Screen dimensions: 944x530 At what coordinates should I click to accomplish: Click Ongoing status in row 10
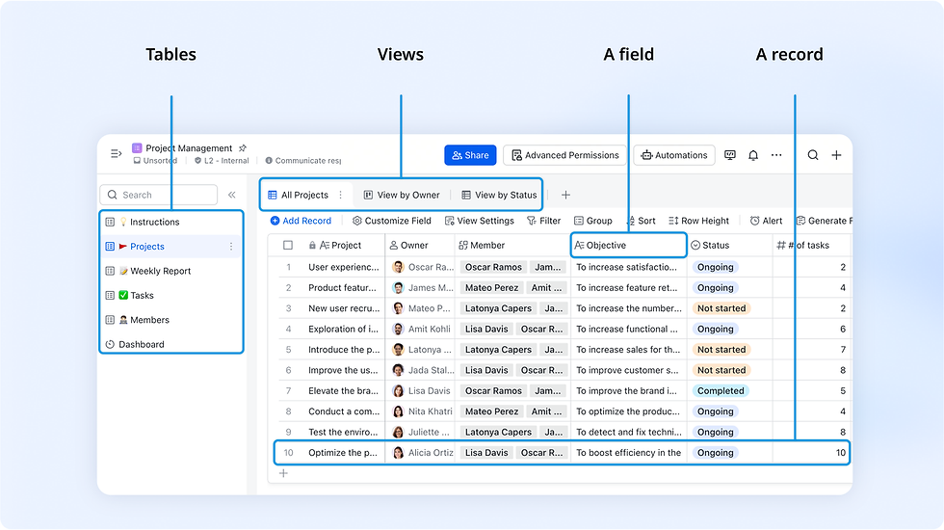coord(715,452)
